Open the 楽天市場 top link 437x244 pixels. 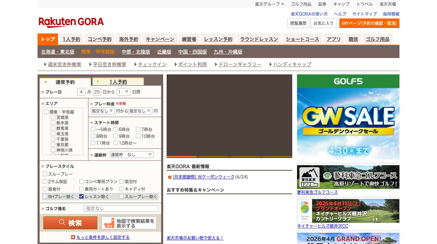(x=388, y=4)
